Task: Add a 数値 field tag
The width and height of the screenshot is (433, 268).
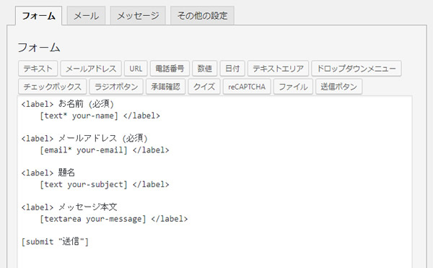Action: [x=205, y=69]
